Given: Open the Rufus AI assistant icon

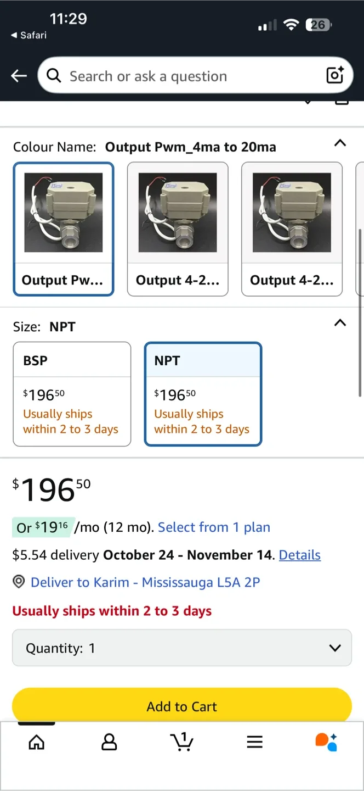Looking at the screenshot, I should point(327,742).
